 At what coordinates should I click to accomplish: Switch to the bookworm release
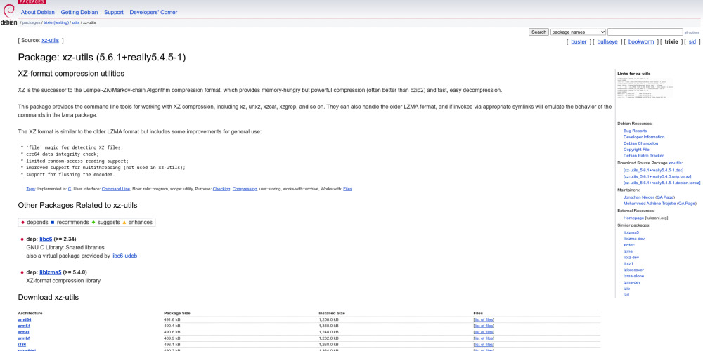click(640, 41)
